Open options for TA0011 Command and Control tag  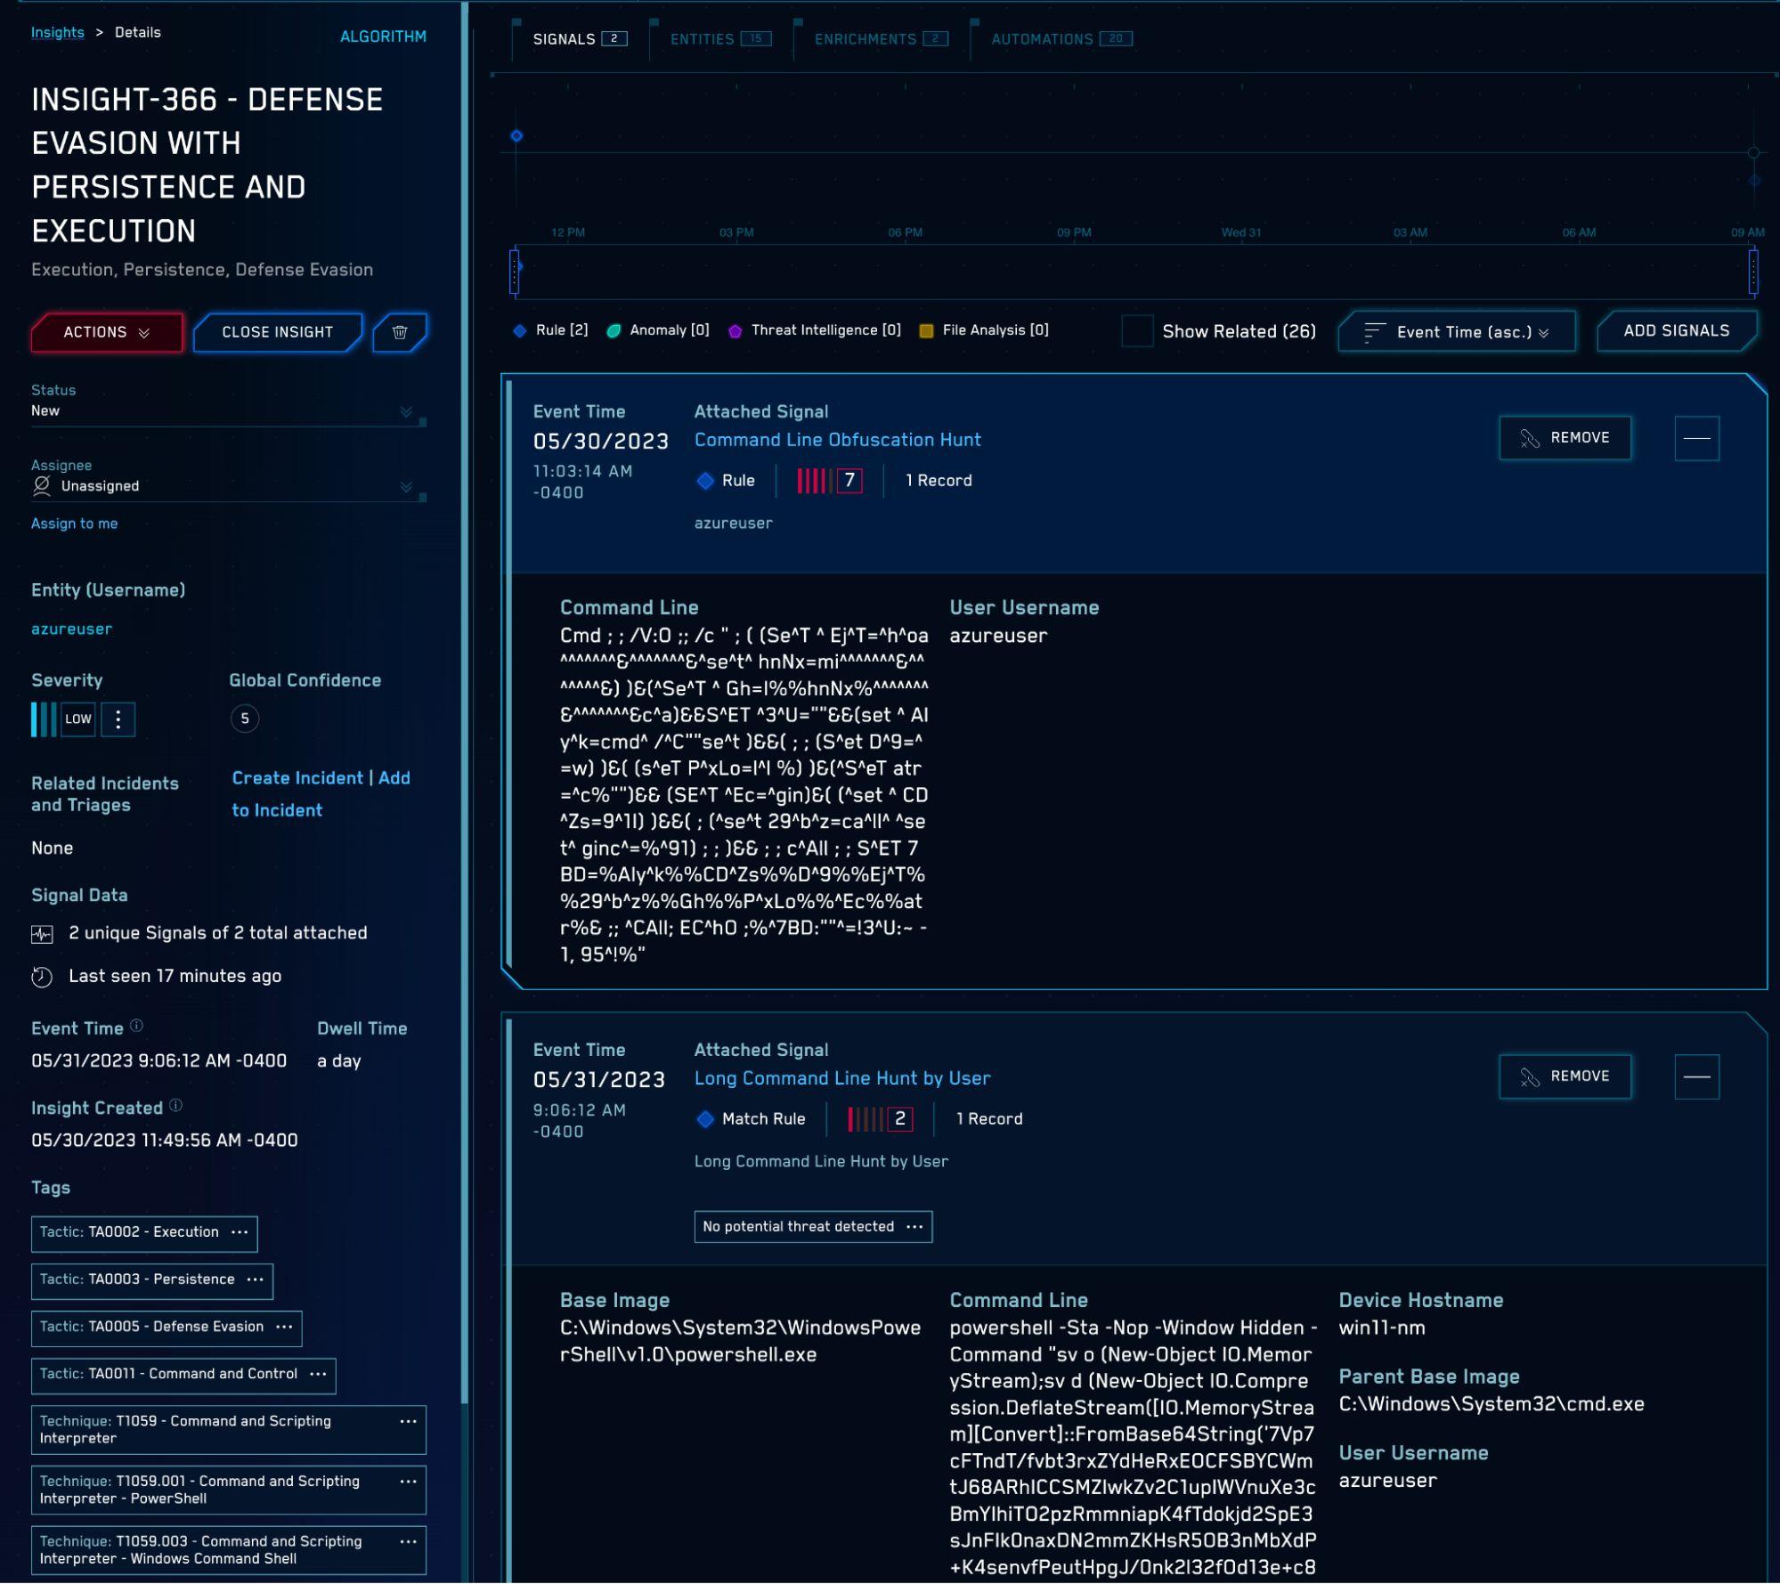click(x=318, y=1374)
